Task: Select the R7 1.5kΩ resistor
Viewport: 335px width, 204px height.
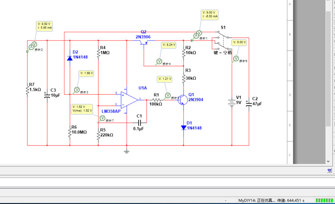Action: click(x=27, y=89)
